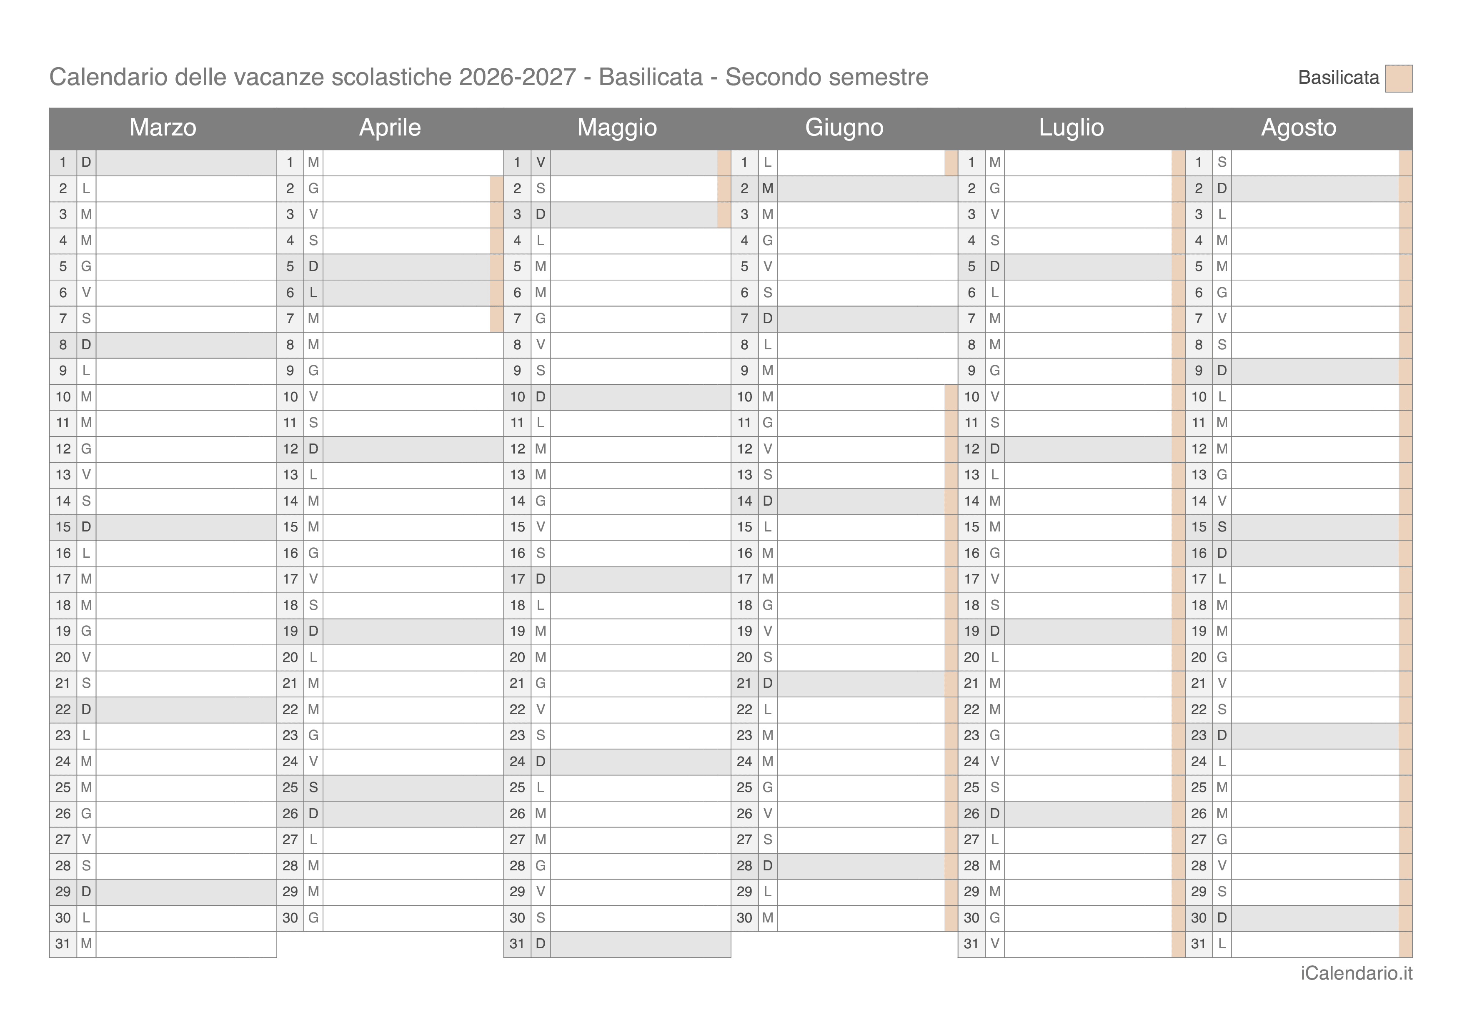
Task: Click the vacation marker on 22 M Luglio
Action: [x=1179, y=709]
